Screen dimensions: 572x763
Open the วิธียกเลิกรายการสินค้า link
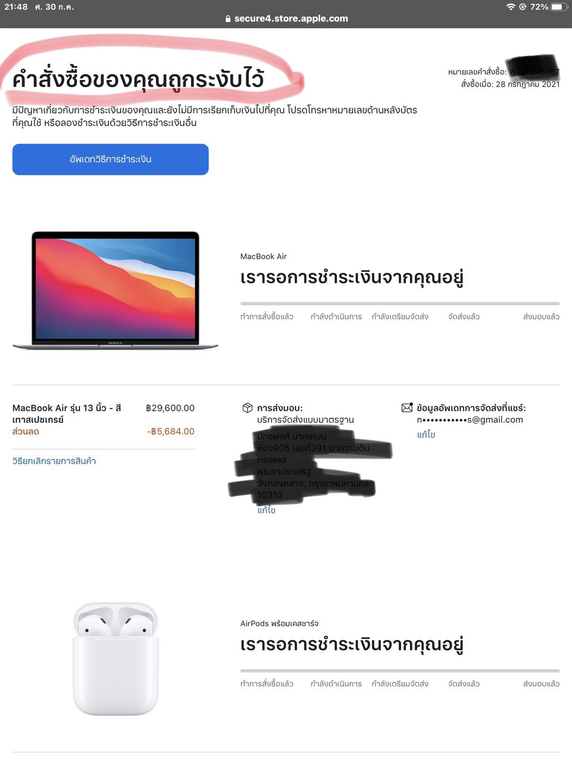coord(54,461)
